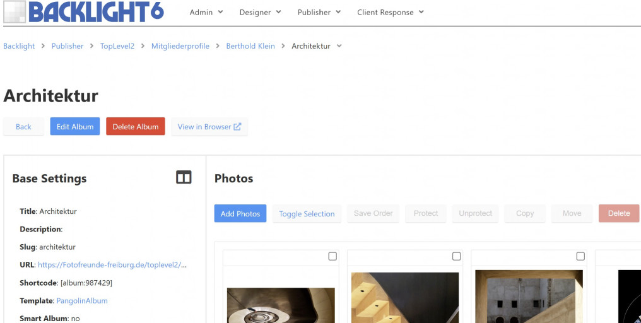Click the red Delete Album button

click(136, 127)
